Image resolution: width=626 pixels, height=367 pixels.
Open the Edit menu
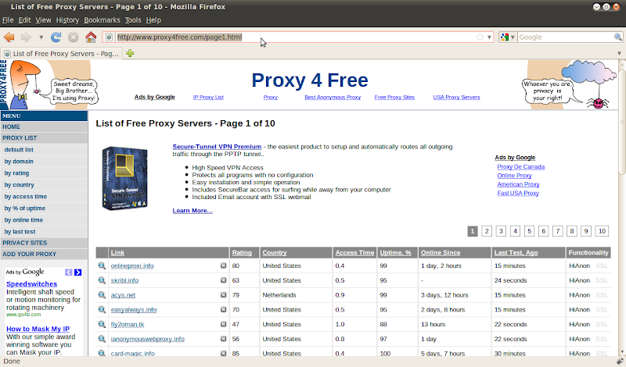coord(25,20)
